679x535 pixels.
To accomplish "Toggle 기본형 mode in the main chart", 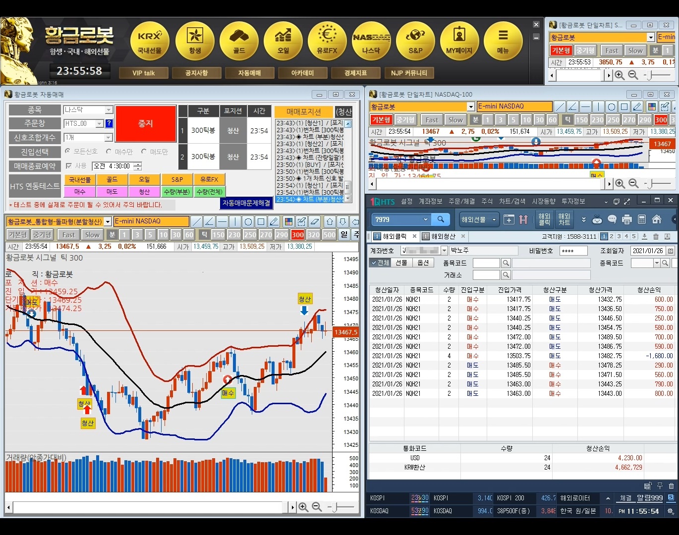I will (x=18, y=235).
